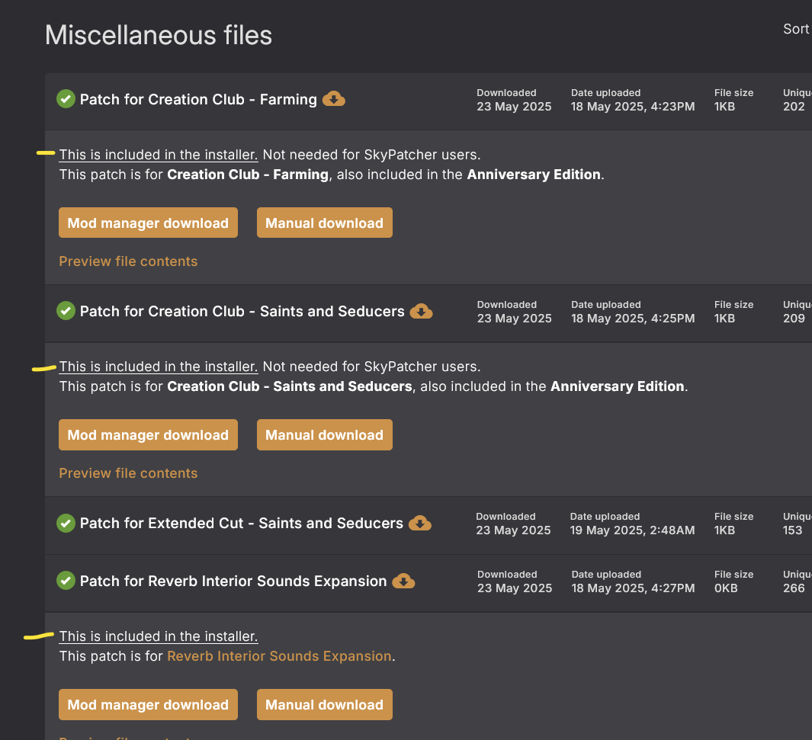Collapse Patch for Creation Club - Saints and Seducers

coord(242,312)
